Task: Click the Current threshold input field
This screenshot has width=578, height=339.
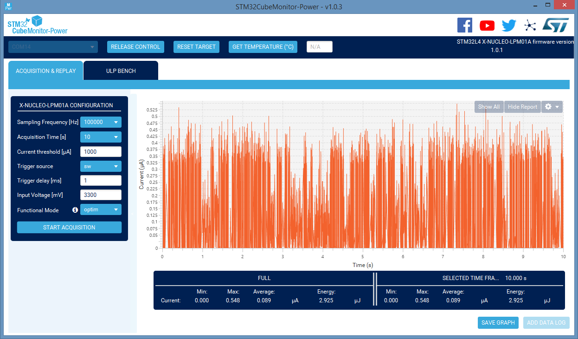Action: point(101,152)
